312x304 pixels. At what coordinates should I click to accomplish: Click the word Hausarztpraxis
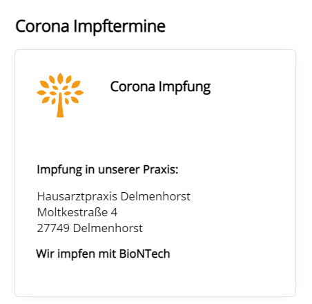[77, 197]
